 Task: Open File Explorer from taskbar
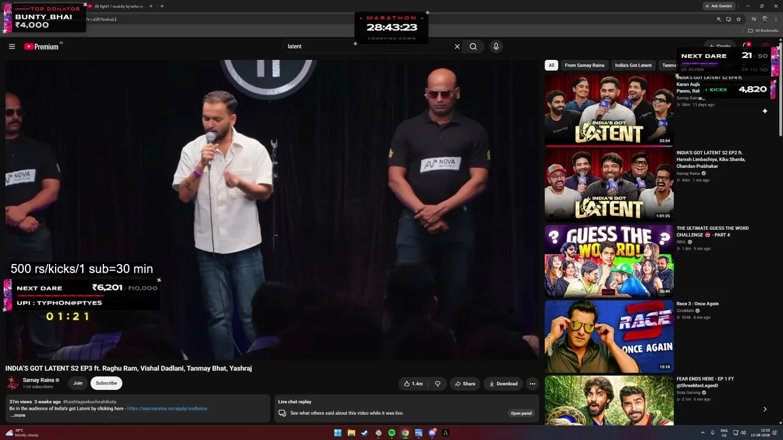351,433
